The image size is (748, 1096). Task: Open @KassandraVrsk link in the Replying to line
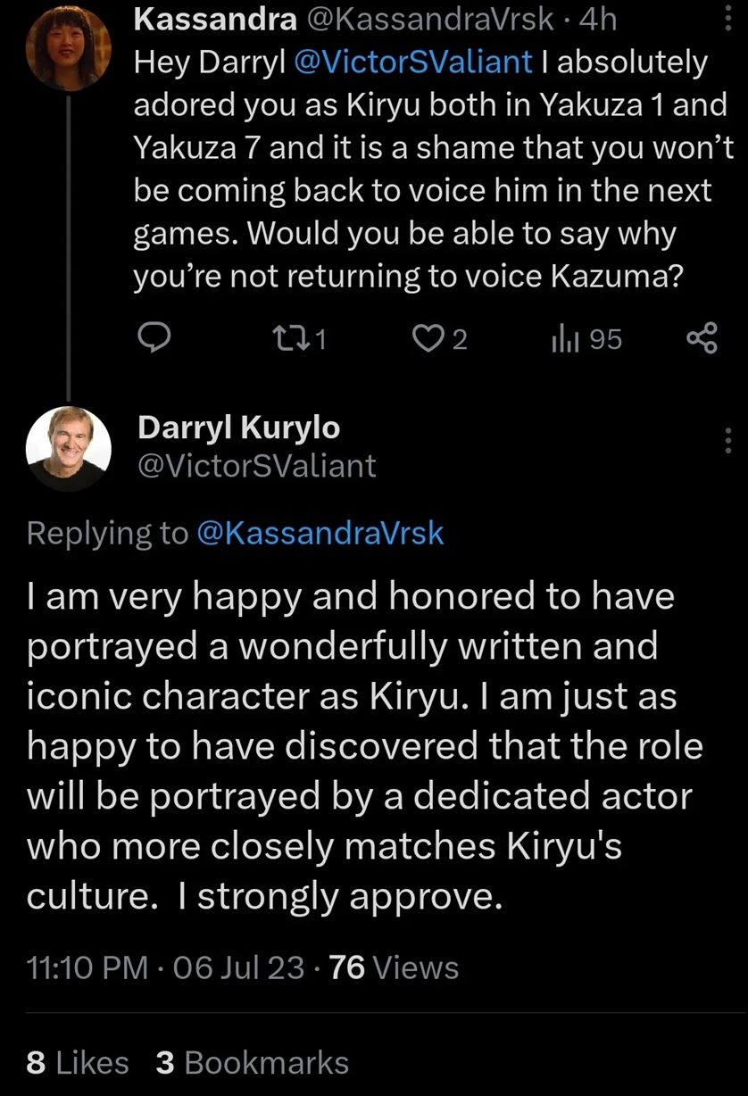[319, 533]
